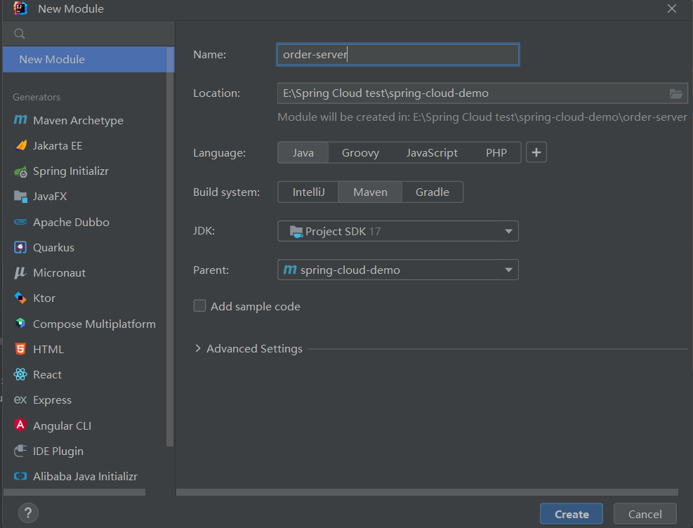Screen dimensions: 693x528
Task: Close the New Module dialog
Action: tap(672, 8)
